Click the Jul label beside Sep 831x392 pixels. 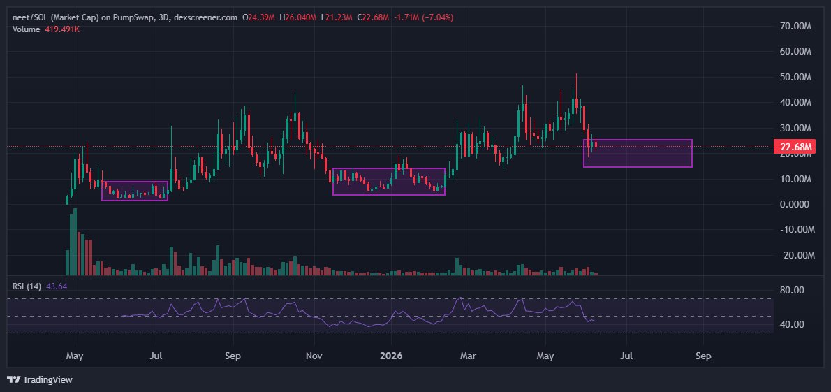pos(156,356)
